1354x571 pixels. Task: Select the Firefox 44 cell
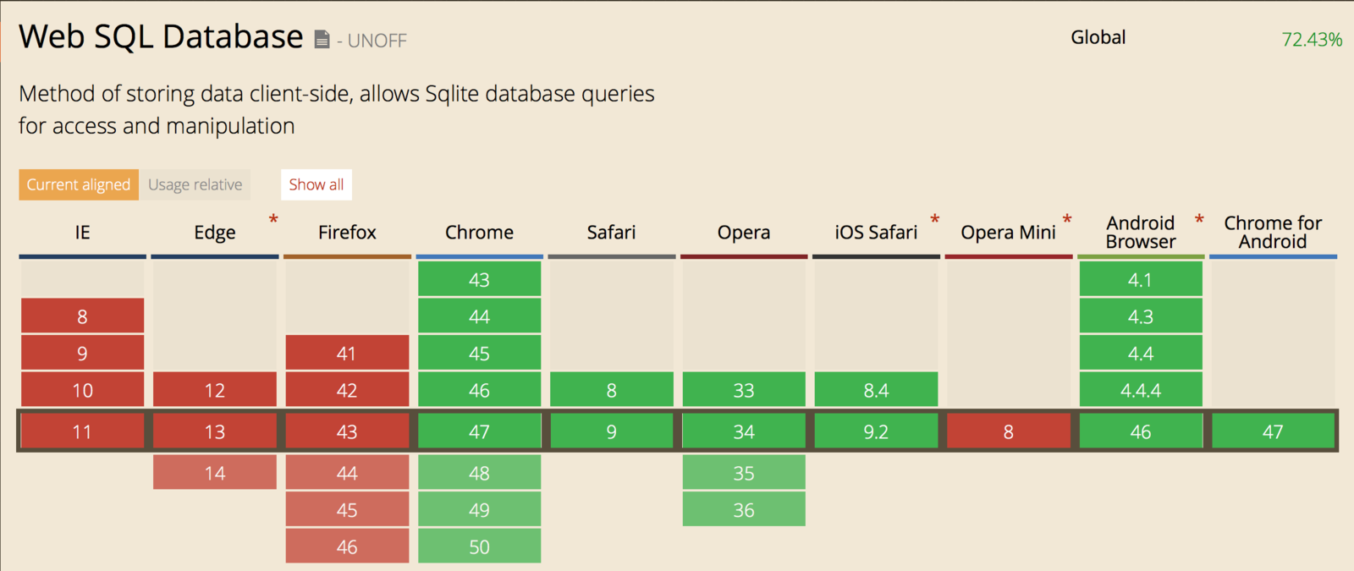(x=347, y=473)
